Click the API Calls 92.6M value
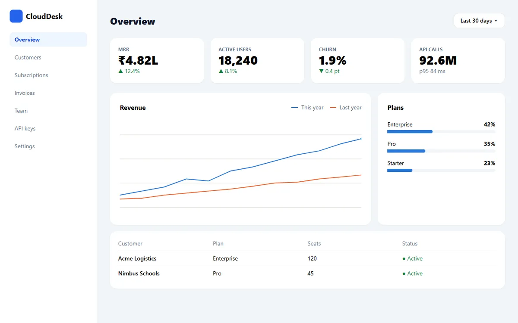Screen dimensions: 518x323 point(438,60)
